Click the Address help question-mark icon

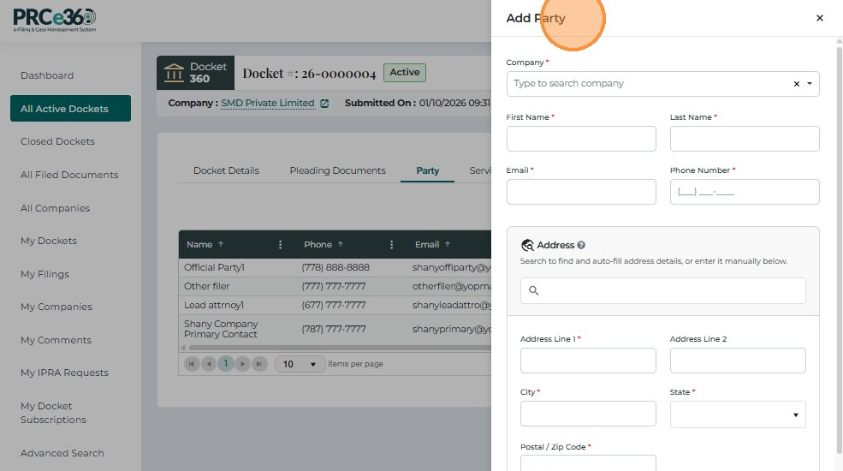tap(581, 245)
